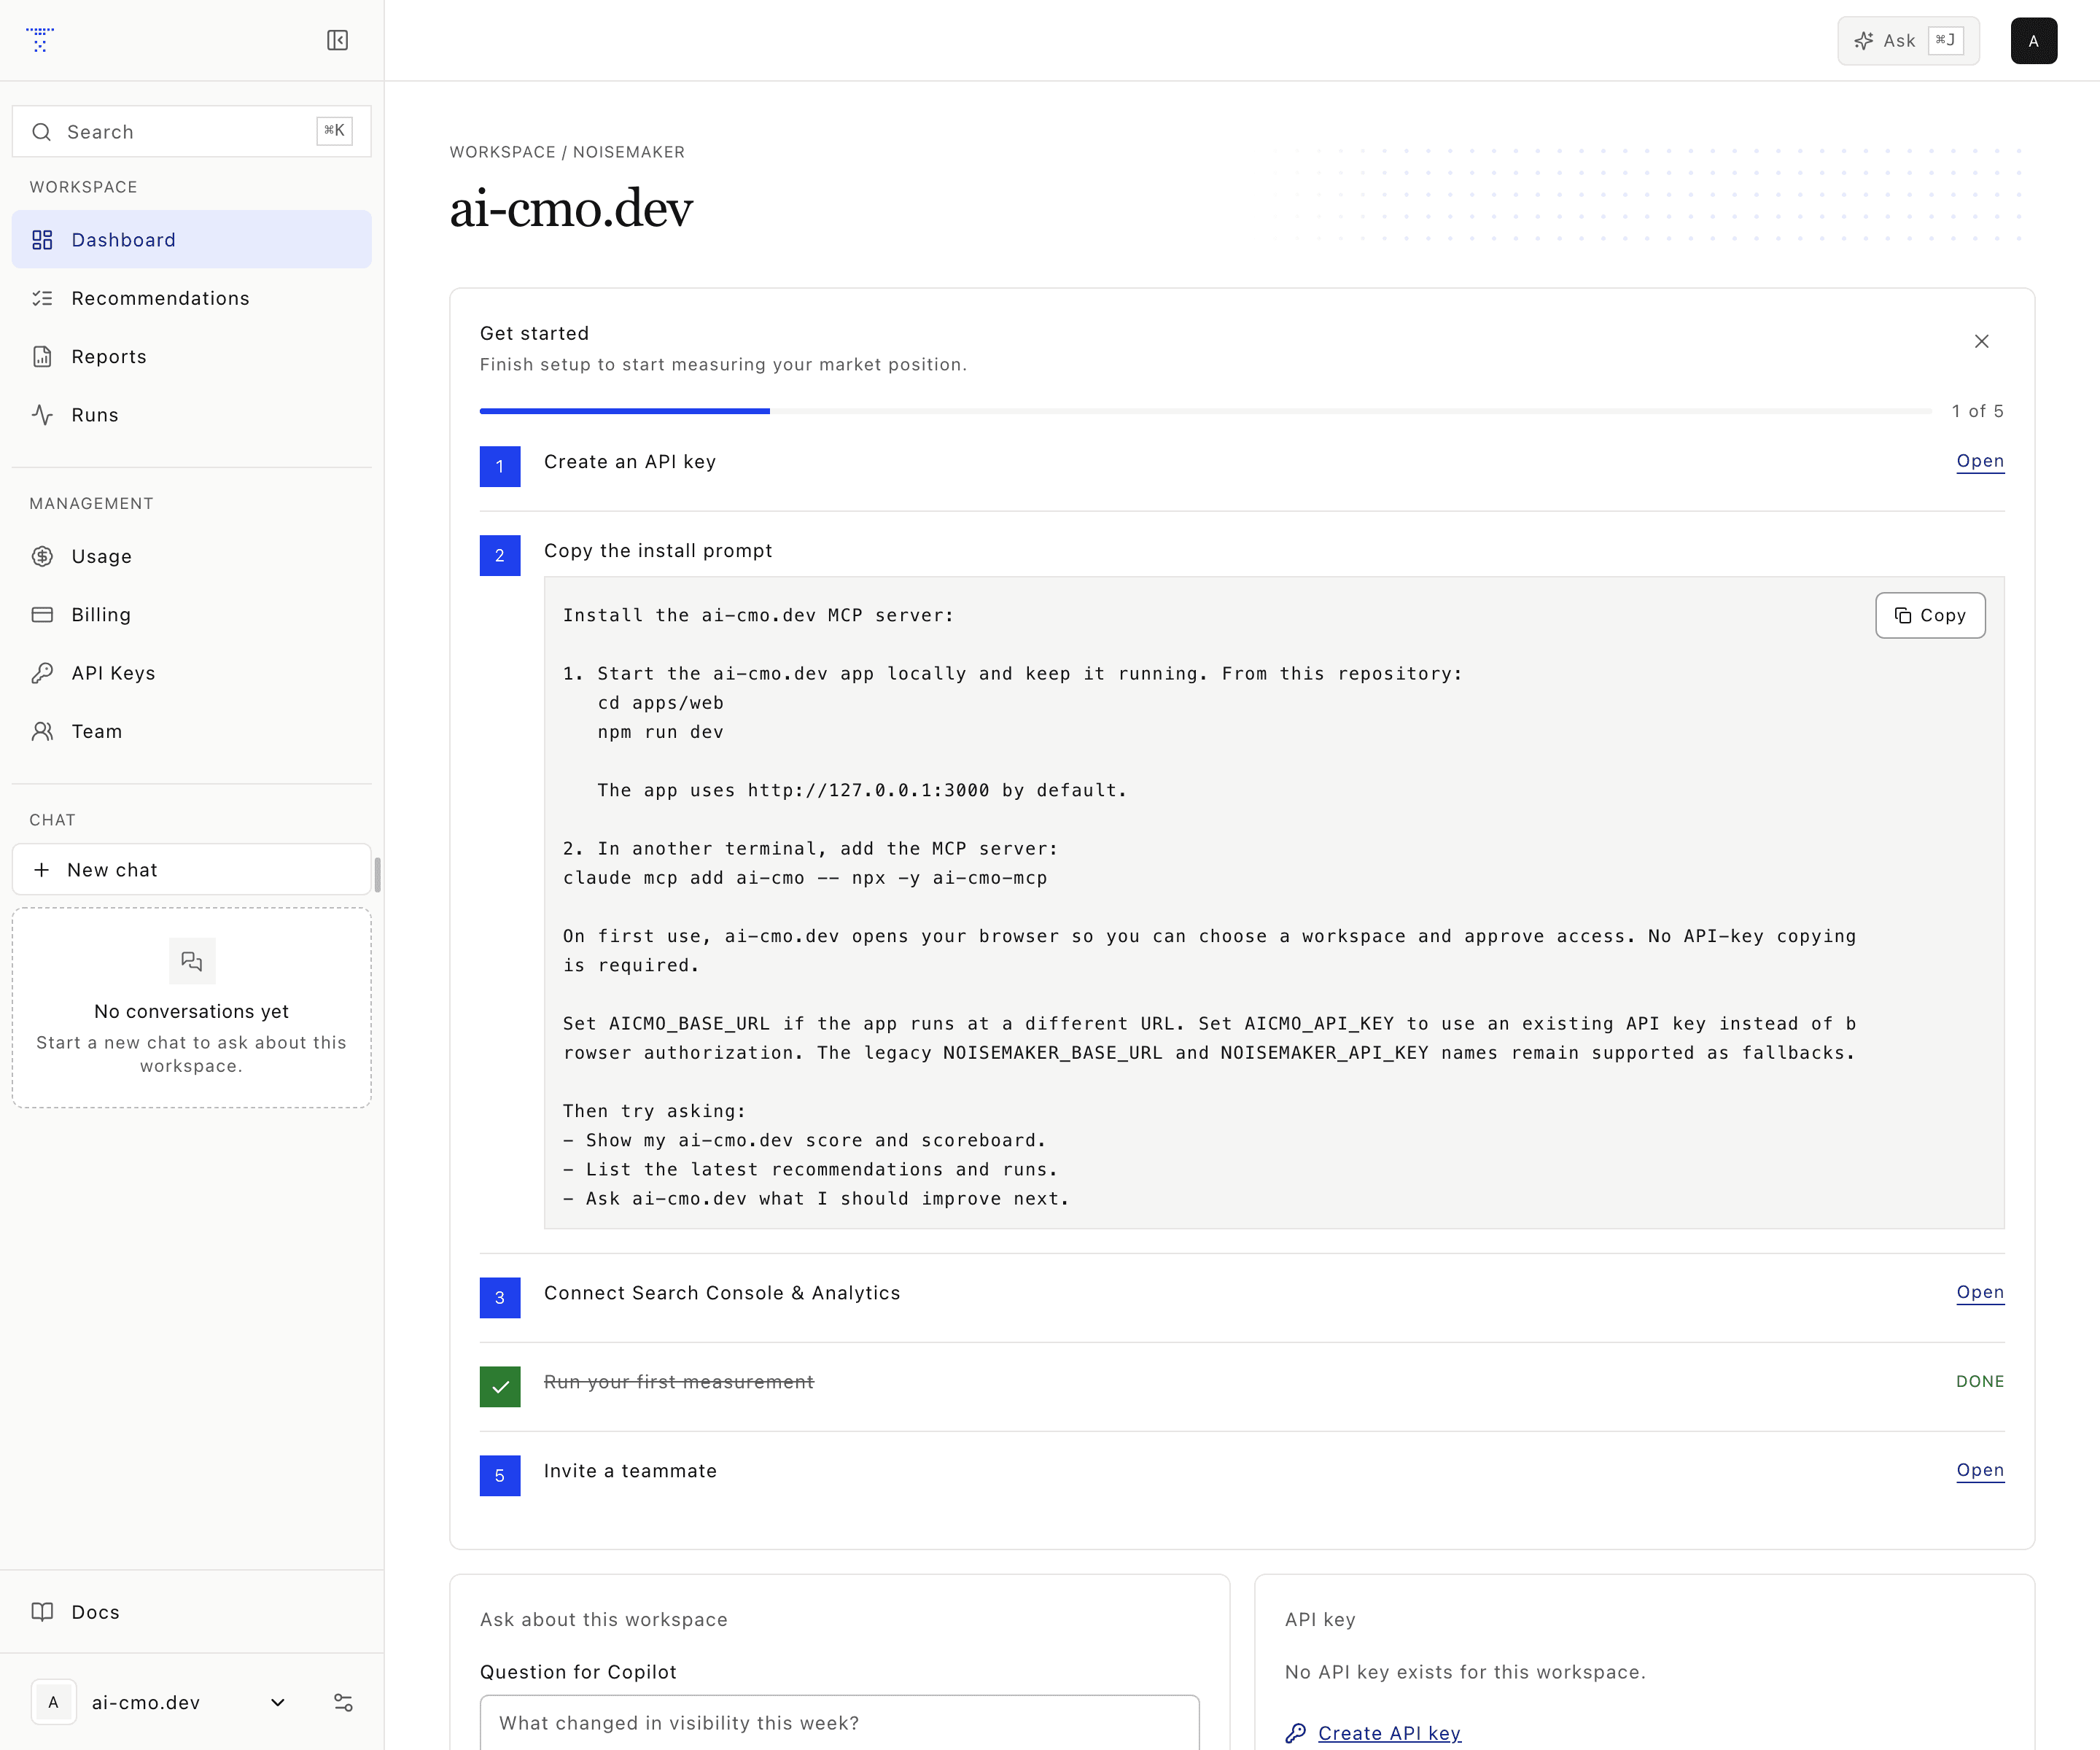This screenshot has height=1750, width=2100.
Task: Expand the ai-cmo.dev workspace switcher chevron
Action: click(278, 1703)
